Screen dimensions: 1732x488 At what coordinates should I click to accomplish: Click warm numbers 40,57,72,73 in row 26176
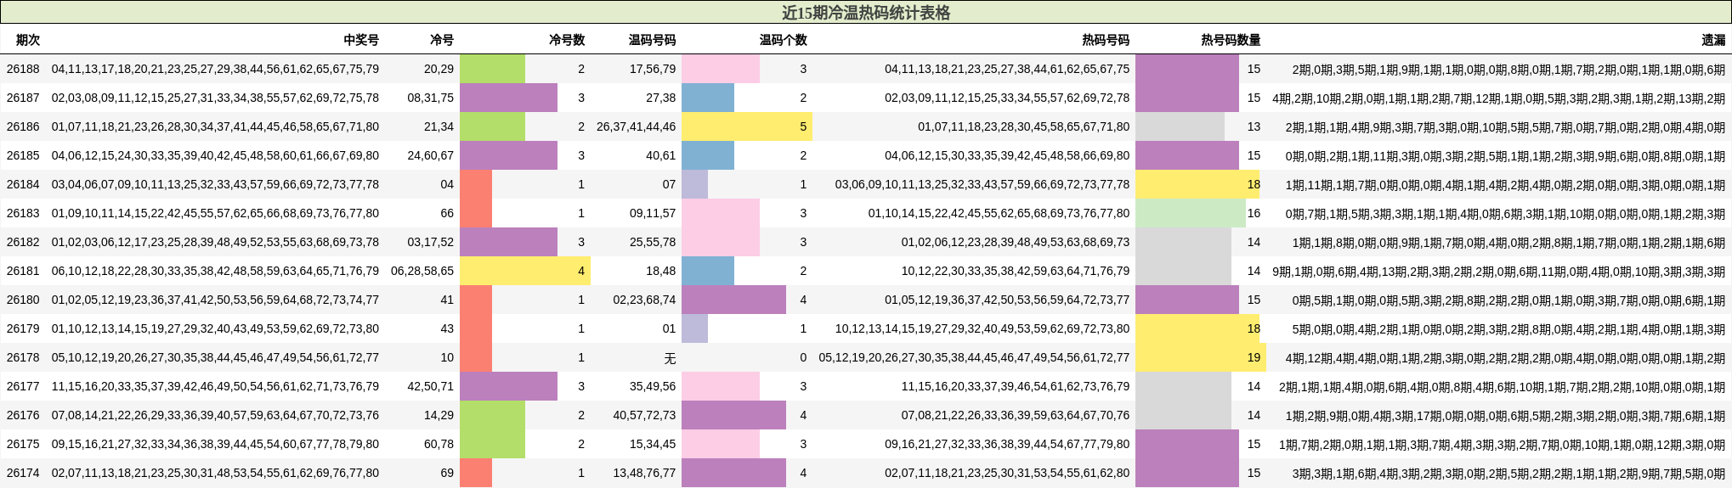644,415
